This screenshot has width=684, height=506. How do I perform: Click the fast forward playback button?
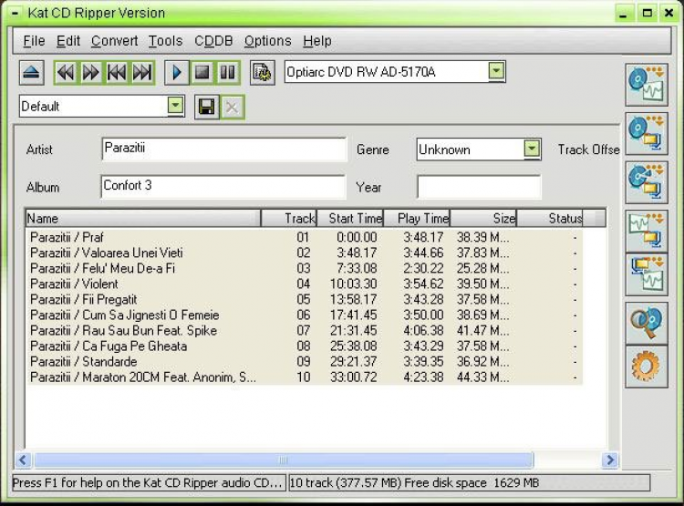click(90, 72)
